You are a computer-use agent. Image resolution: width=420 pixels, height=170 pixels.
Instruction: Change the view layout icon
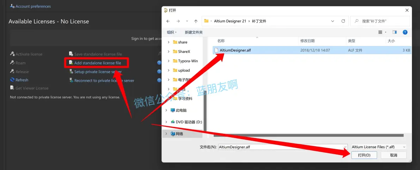tap(380, 32)
